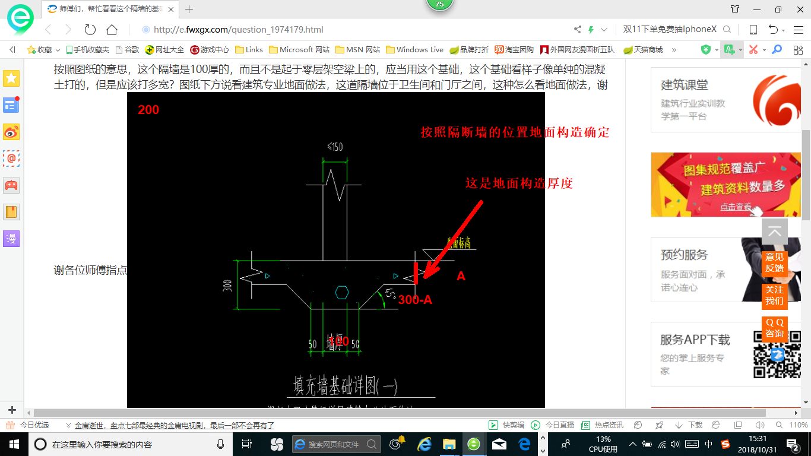
Task: Expand more bookmarks chevron
Action: [674, 50]
